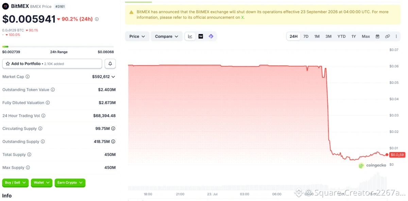Switch to TradingView chart icon
The height and width of the screenshot is (201, 408).
tap(201, 36)
